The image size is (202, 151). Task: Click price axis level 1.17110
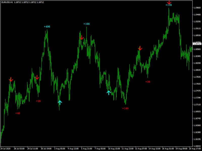[x=197, y=105]
